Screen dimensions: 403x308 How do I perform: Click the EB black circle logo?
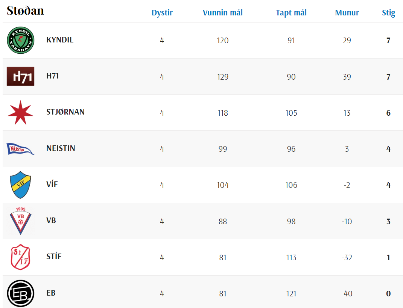(21, 293)
